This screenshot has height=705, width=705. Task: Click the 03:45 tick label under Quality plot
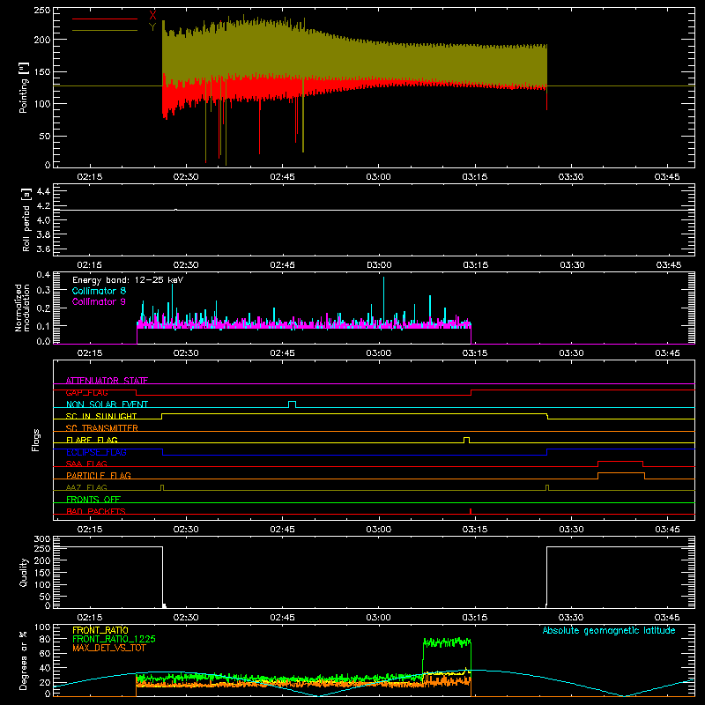(667, 618)
